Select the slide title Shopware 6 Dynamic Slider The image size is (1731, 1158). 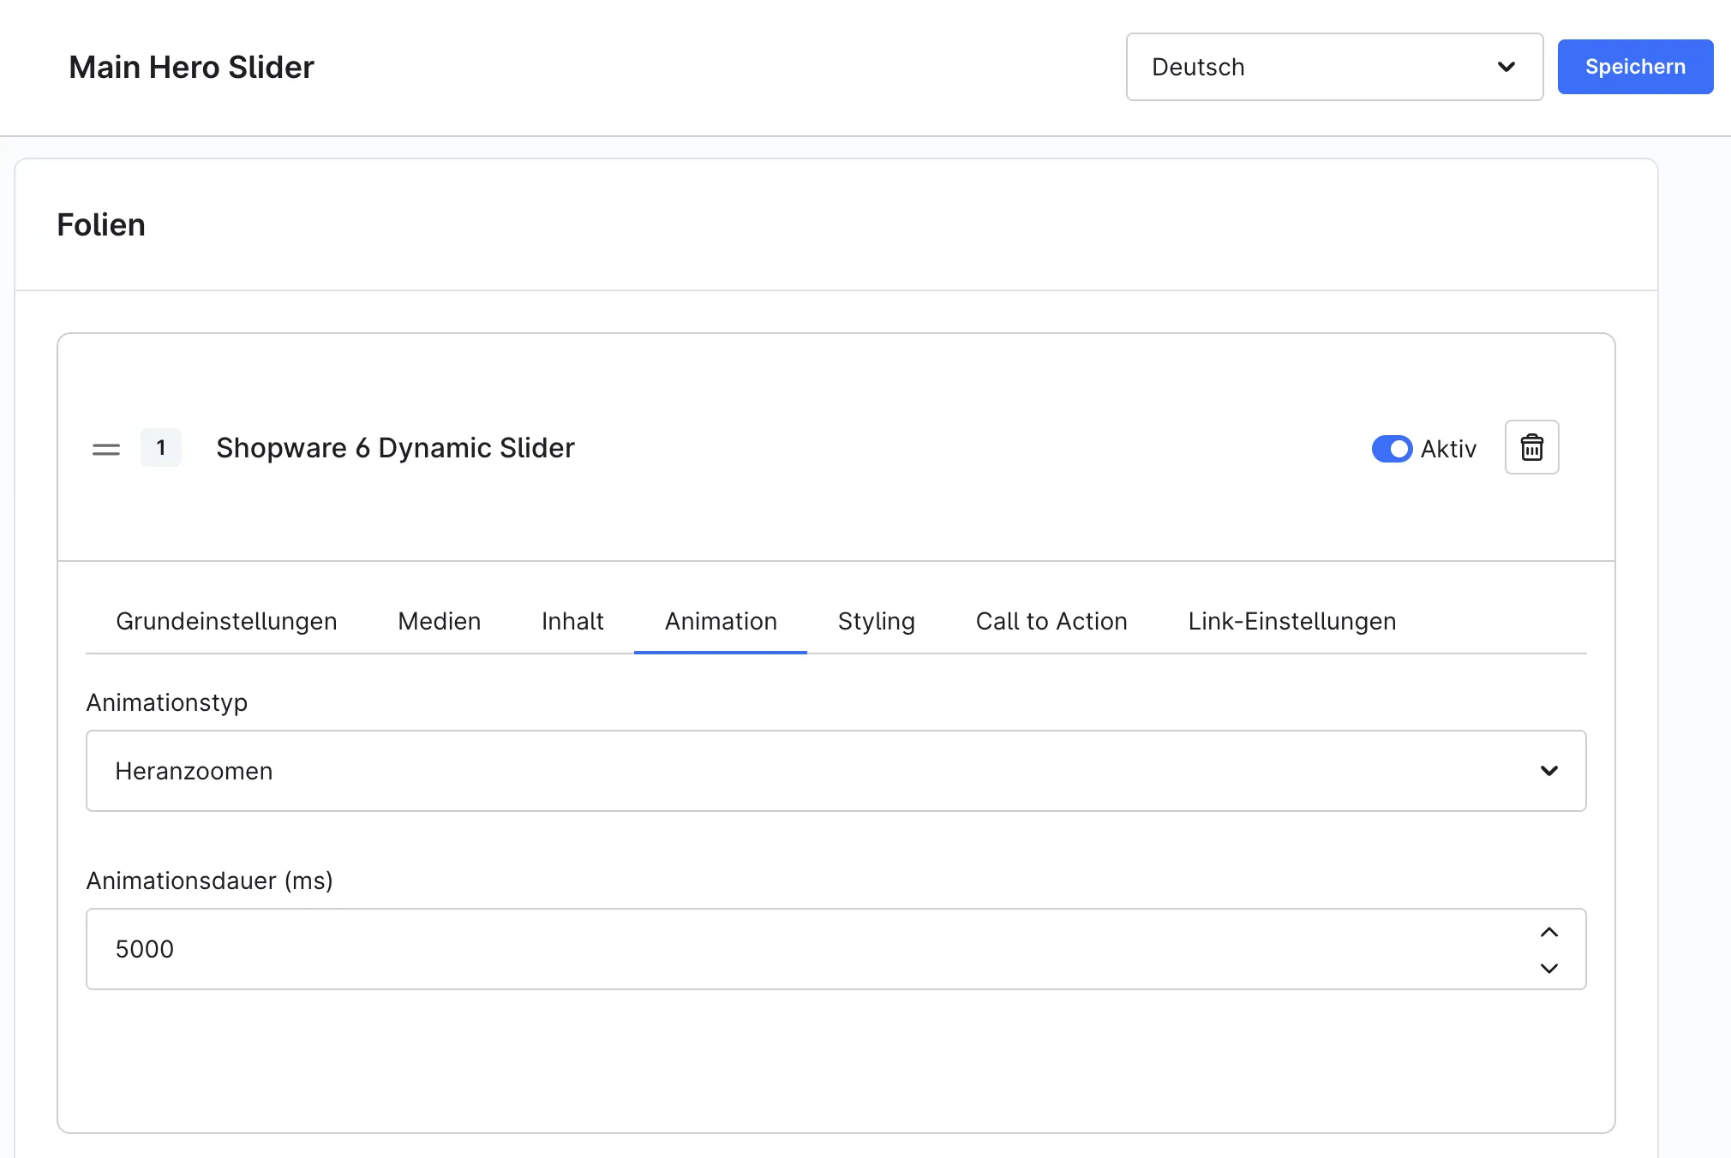(395, 448)
